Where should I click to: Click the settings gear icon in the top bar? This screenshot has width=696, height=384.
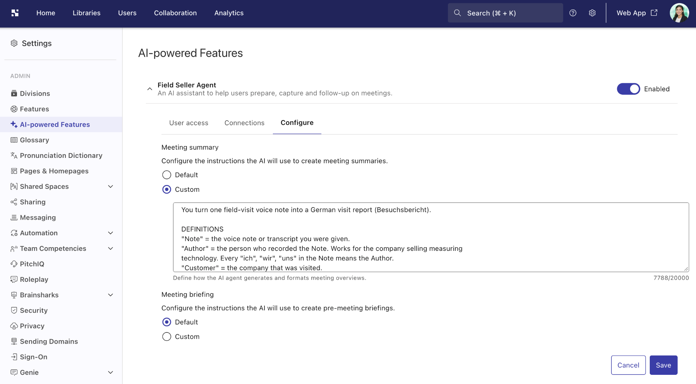[592, 13]
